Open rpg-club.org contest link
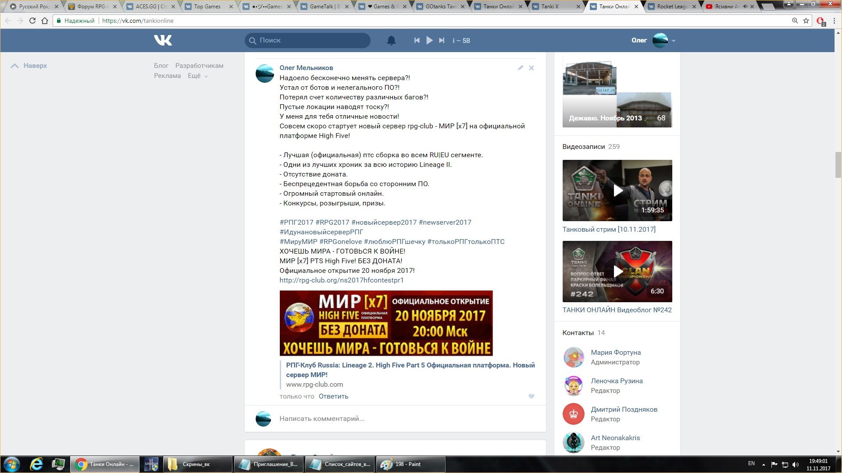842x473 pixels. (342, 280)
